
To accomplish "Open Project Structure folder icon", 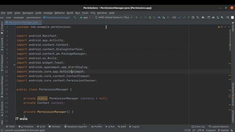I will tap(203, 18).
